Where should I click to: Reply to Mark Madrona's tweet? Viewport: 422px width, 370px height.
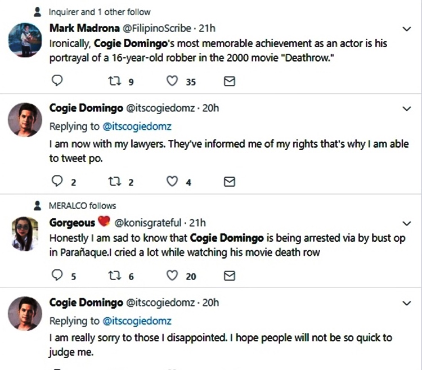(x=56, y=82)
